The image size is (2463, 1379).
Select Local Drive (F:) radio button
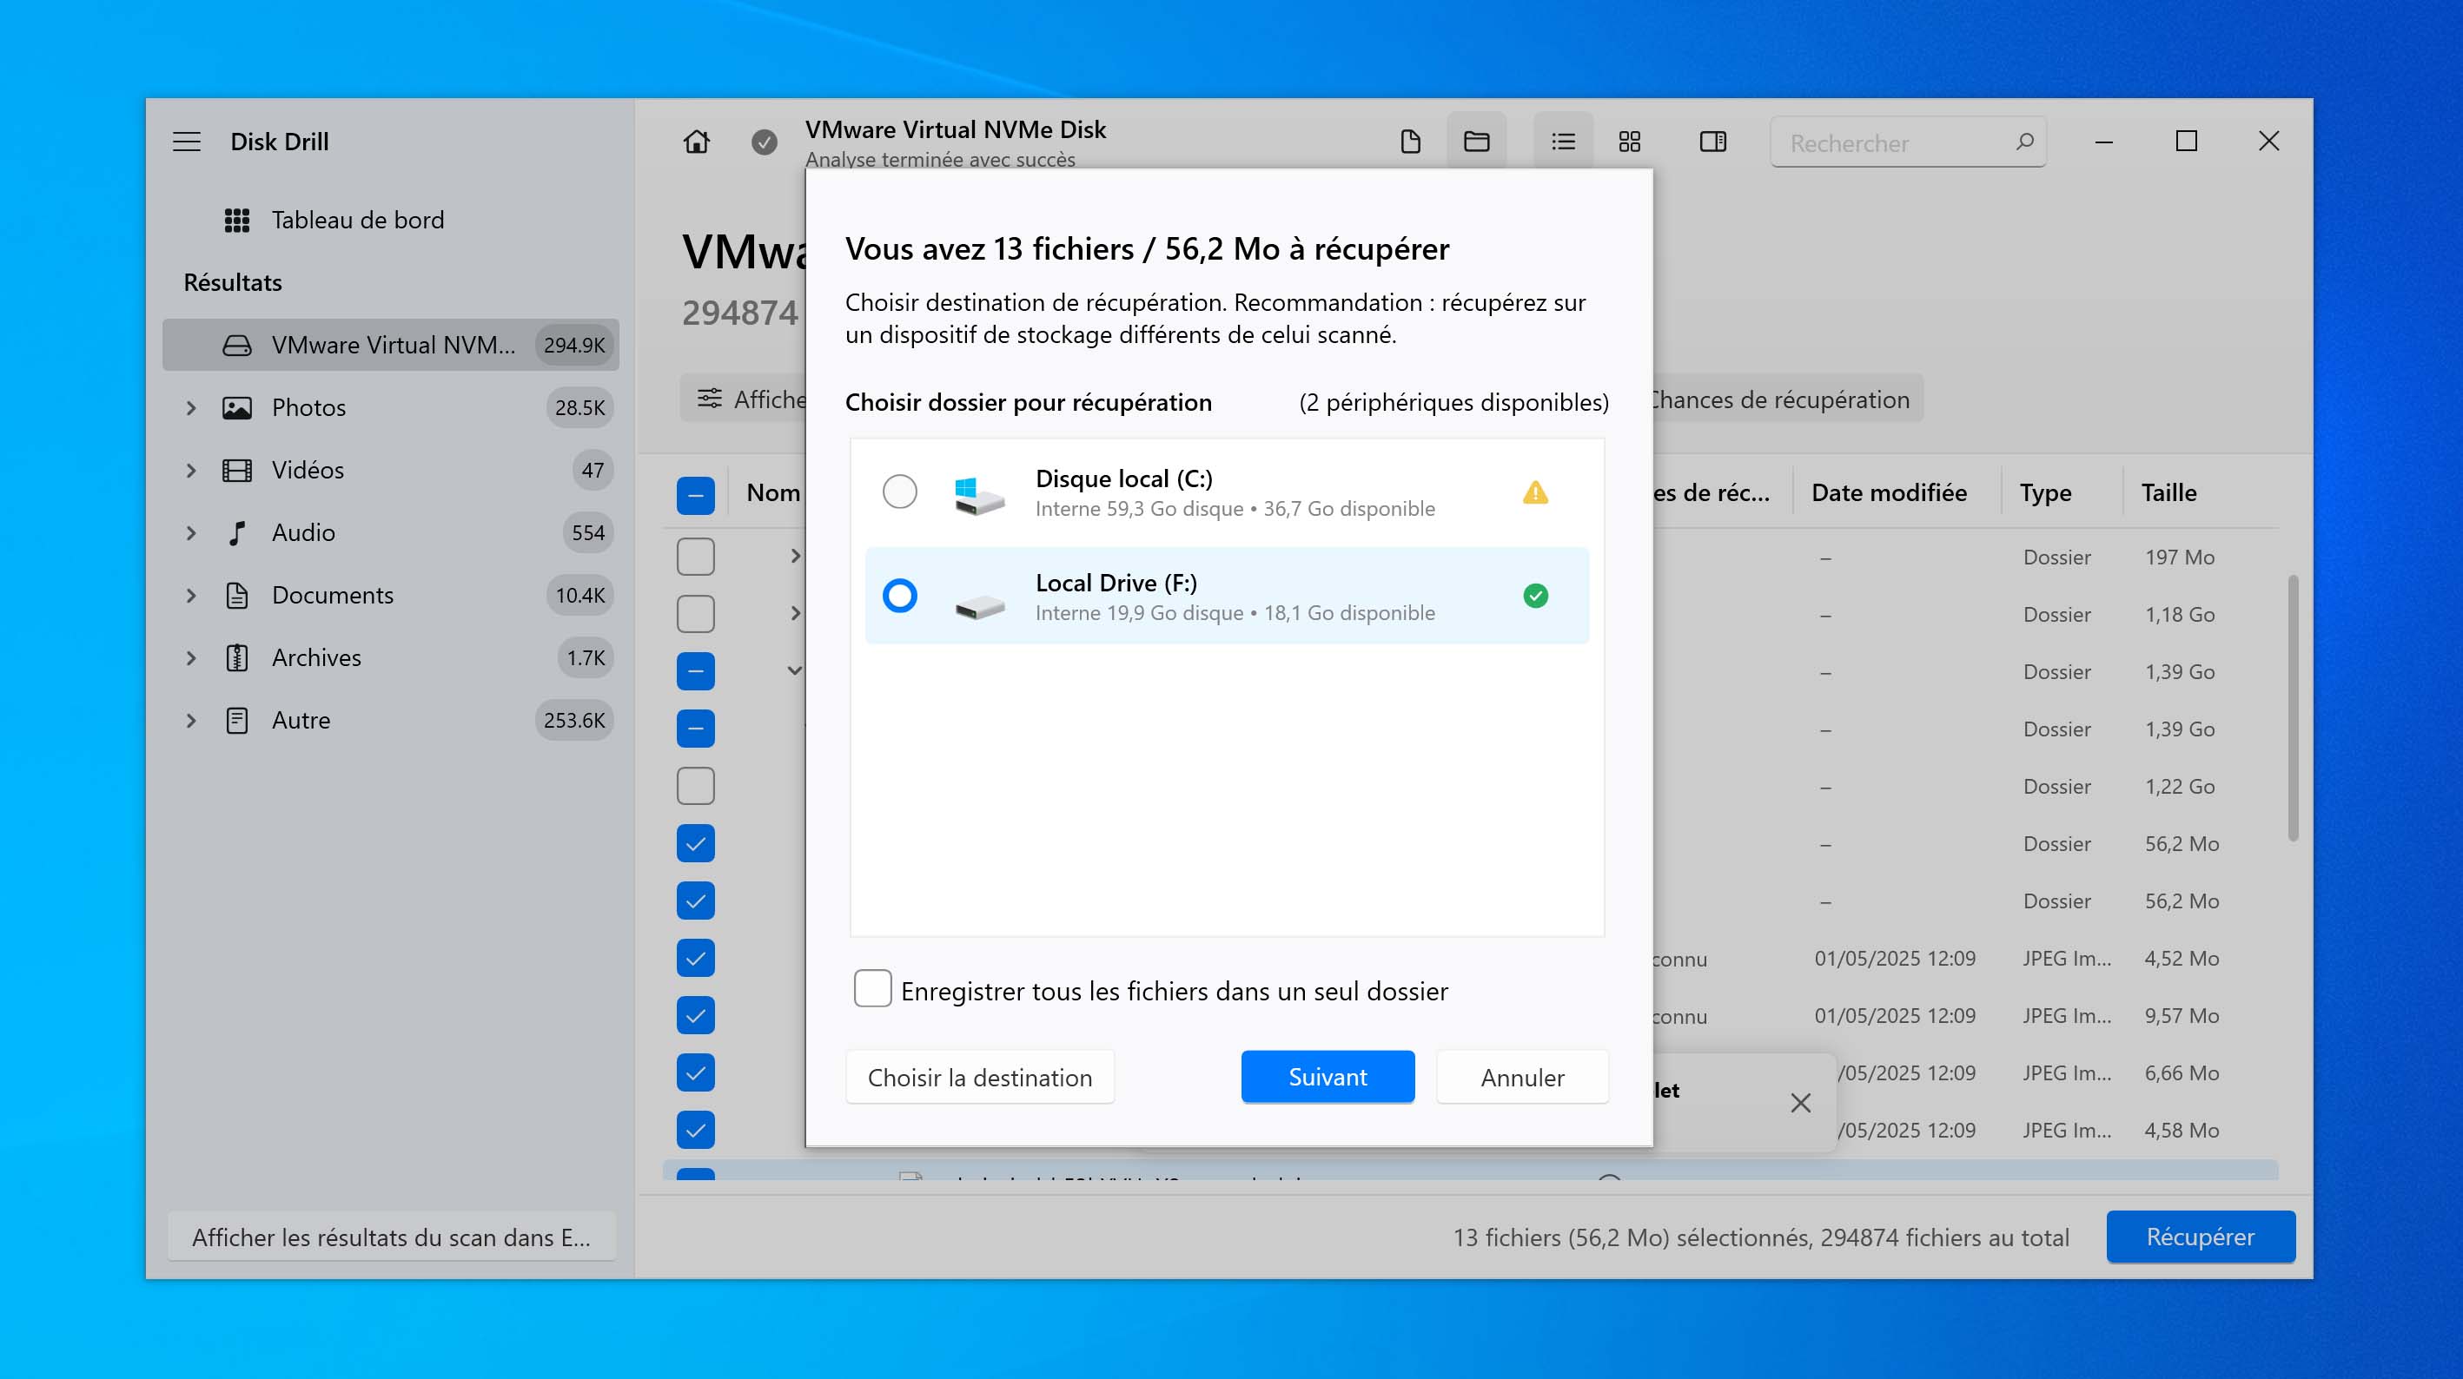[x=900, y=596]
